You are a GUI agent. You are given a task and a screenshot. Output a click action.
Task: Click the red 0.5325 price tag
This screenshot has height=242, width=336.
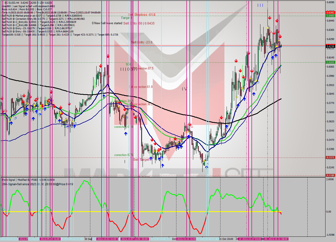(330, 158)
